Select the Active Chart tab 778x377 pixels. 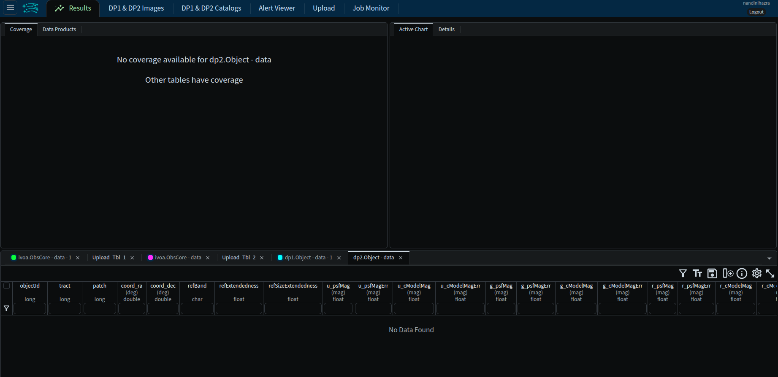point(413,30)
